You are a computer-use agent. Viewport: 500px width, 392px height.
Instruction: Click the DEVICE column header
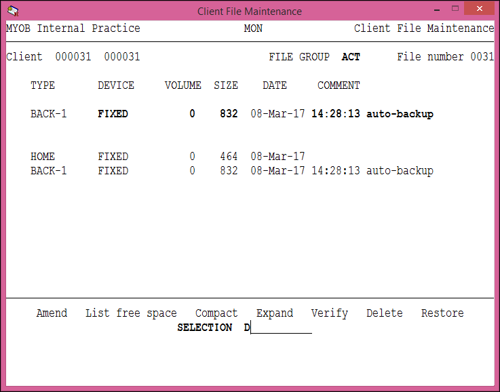(116, 85)
